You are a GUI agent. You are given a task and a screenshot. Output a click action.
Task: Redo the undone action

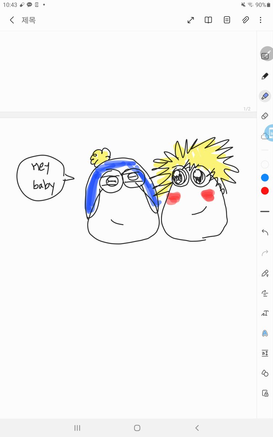265,252
